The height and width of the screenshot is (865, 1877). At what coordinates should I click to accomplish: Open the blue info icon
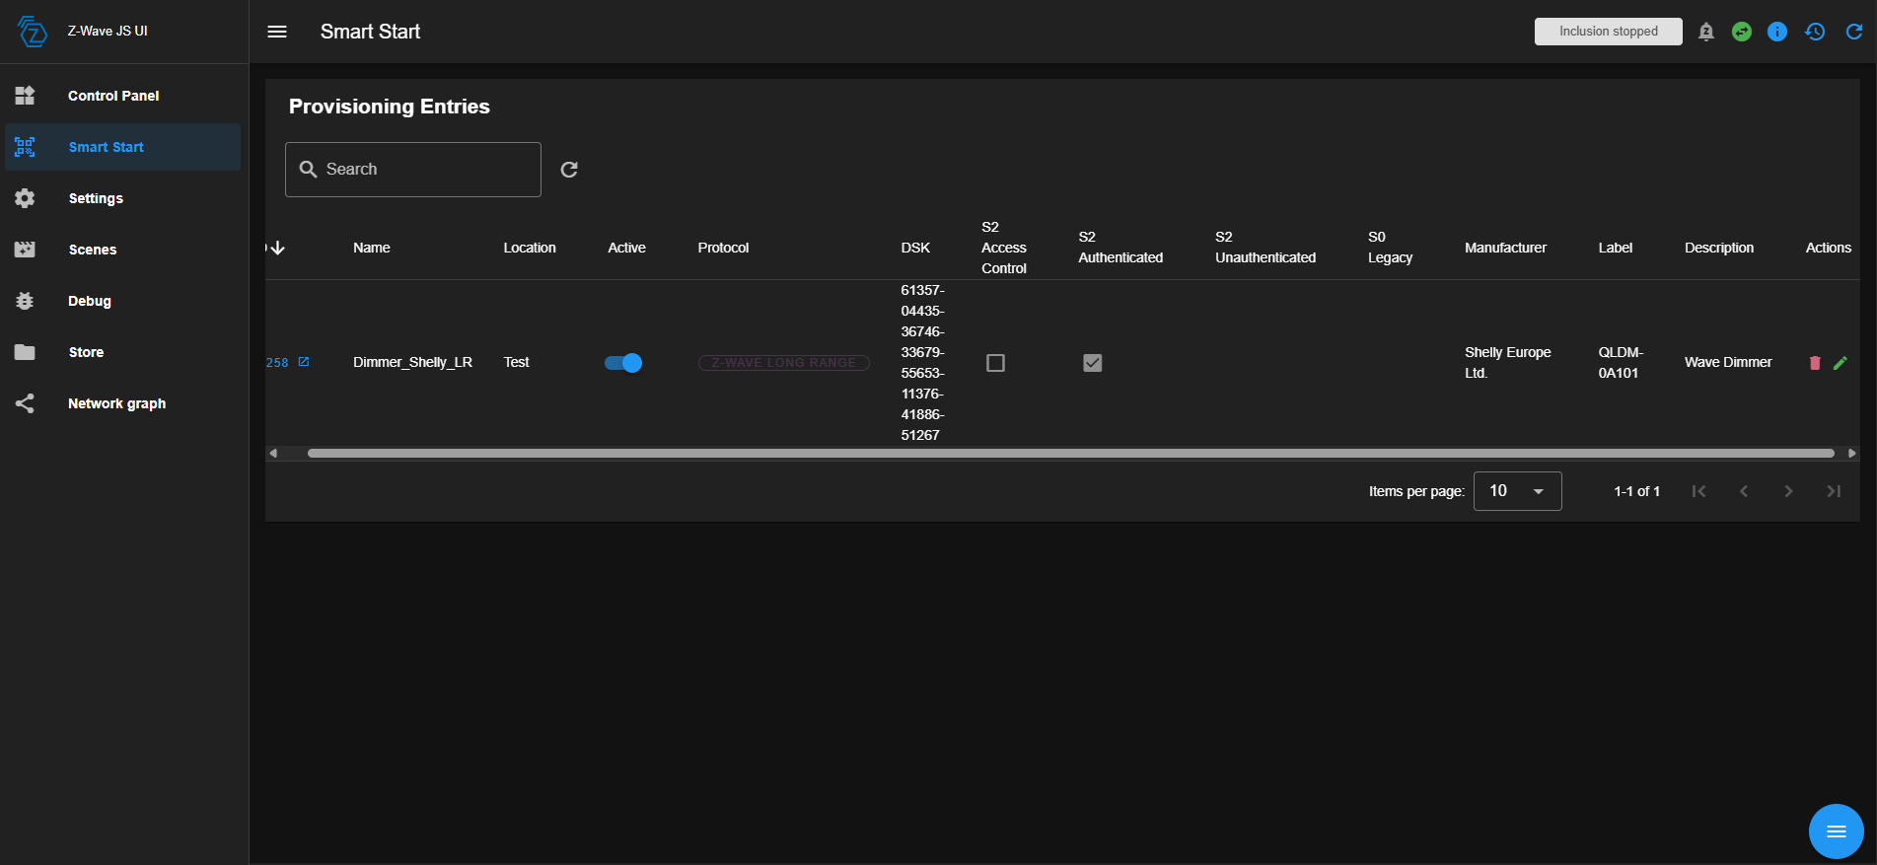click(x=1777, y=32)
